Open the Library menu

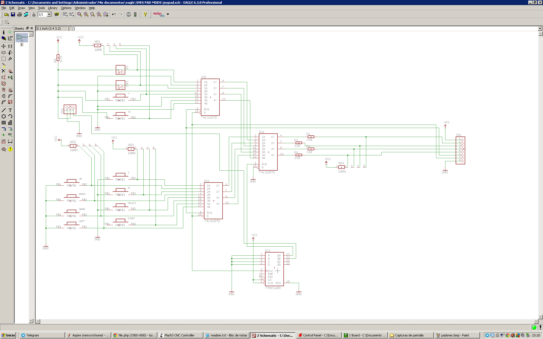pyautogui.click(x=53, y=8)
